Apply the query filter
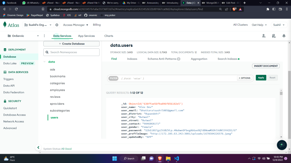The width and height of the screenshot is (291, 163). tap(261, 78)
